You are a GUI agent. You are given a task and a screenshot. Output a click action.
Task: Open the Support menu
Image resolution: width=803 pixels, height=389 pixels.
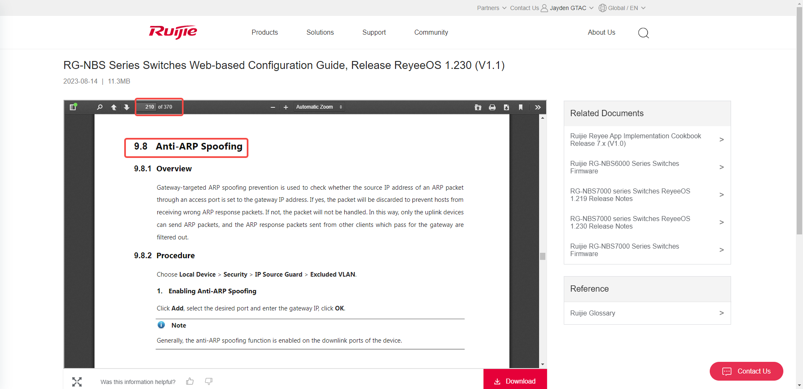(374, 32)
